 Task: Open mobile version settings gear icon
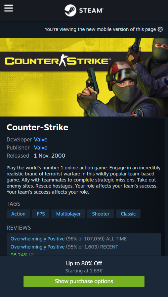point(160,29)
